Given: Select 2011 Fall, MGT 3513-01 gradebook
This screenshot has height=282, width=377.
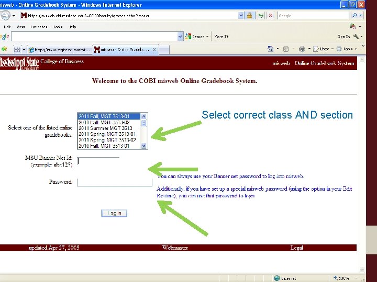Looking at the screenshot, I should pyautogui.click(x=109, y=116).
